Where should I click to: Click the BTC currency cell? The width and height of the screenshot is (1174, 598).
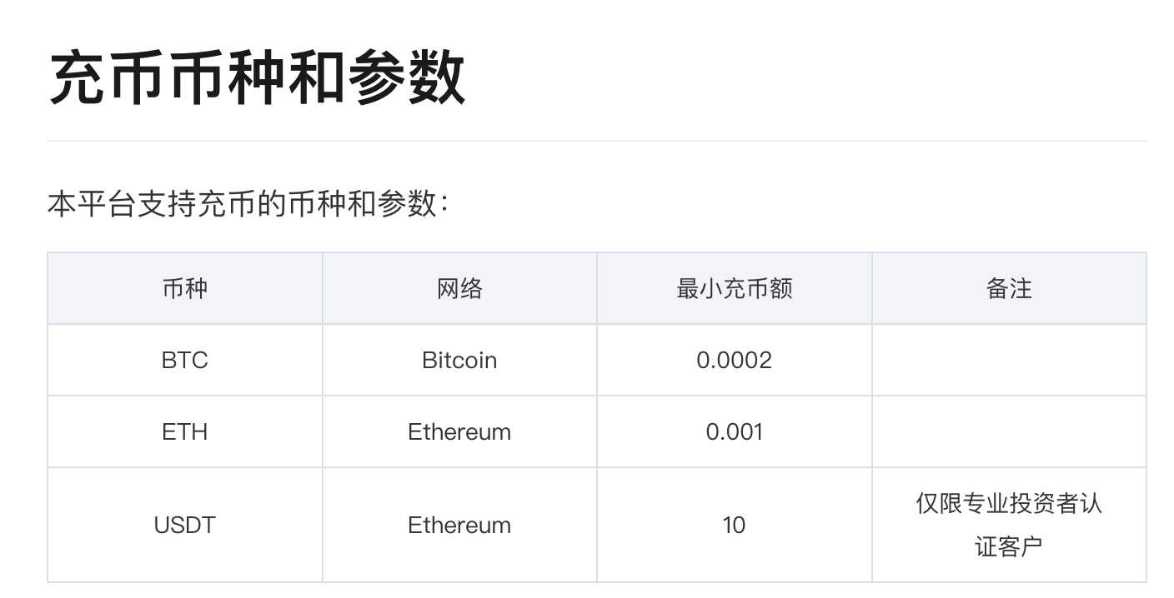click(185, 360)
